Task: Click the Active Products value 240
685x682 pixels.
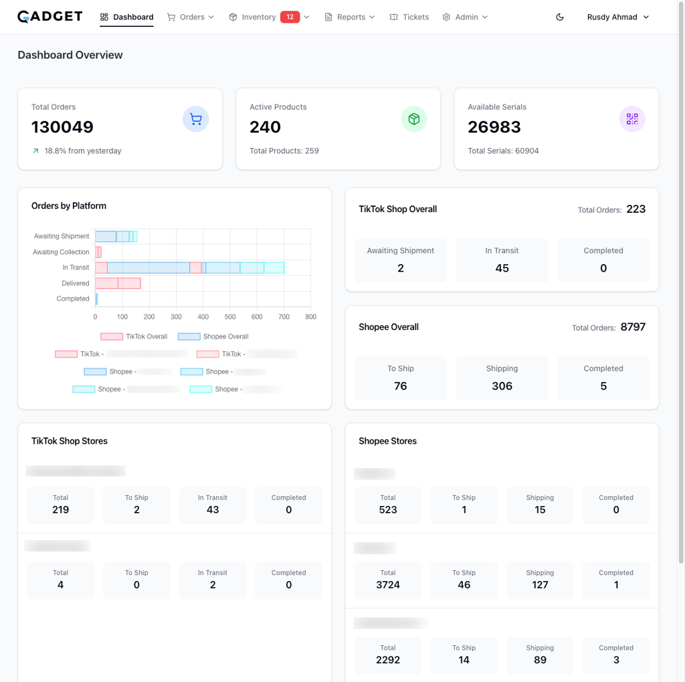Action: (265, 127)
